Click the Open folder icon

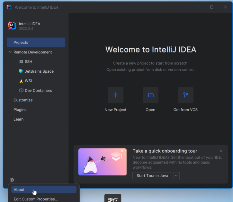150,95
